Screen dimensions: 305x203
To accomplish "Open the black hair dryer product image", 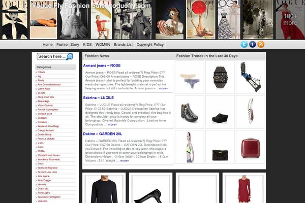I will tap(151, 189).
